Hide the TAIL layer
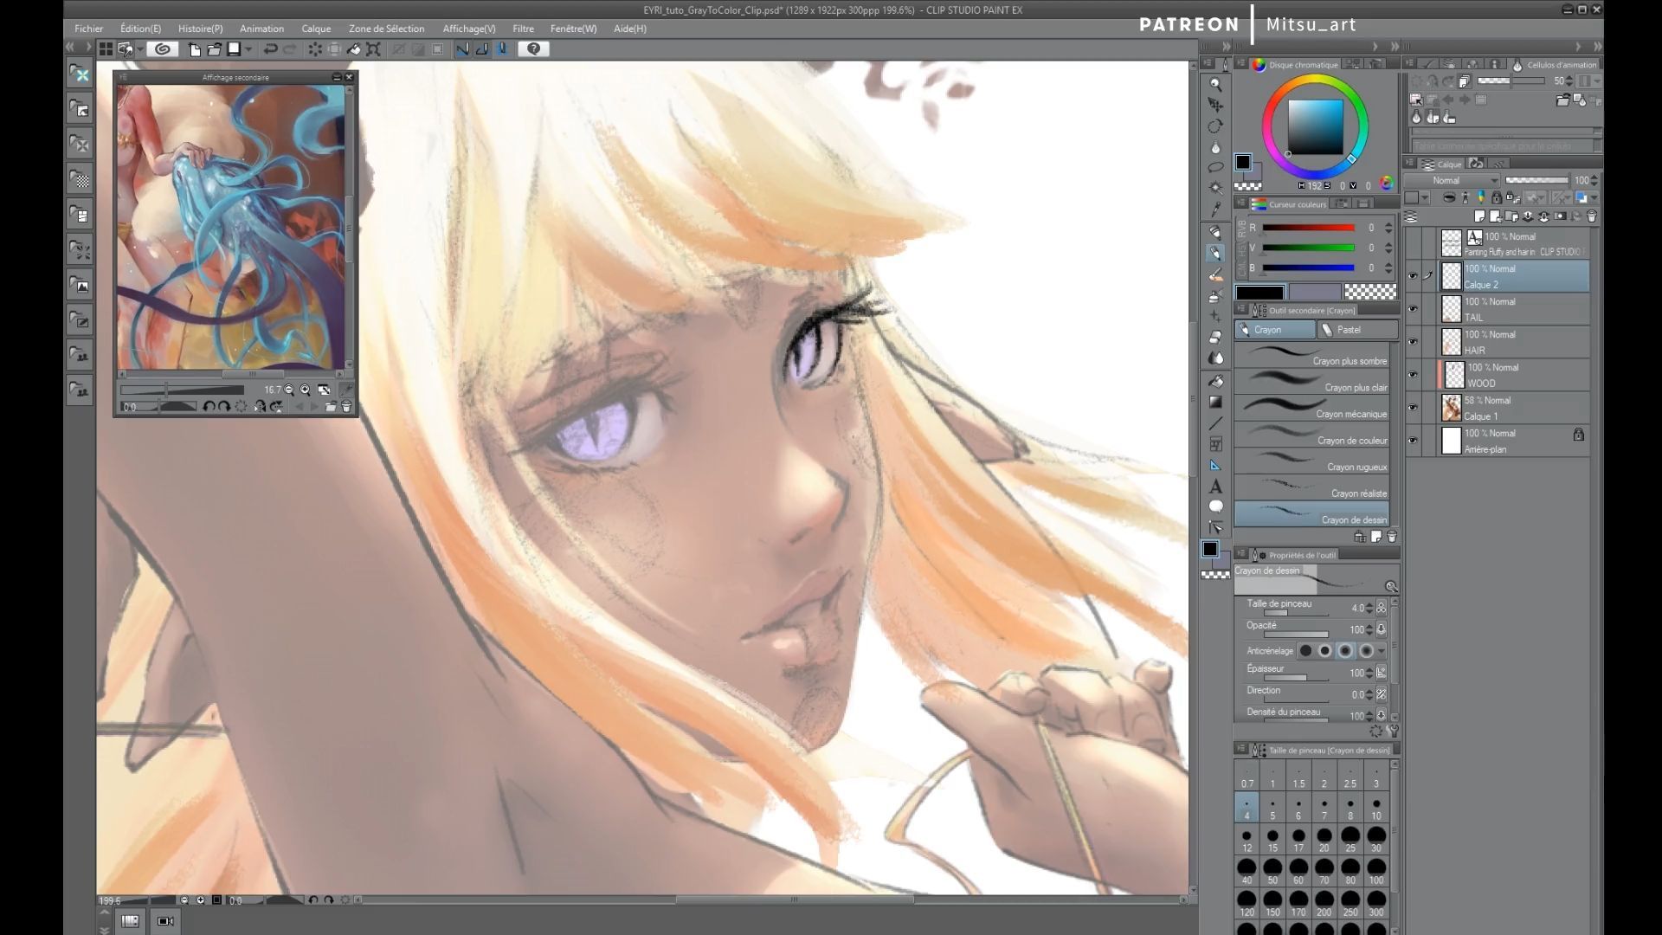This screenshot has height=935, width=1662. 1413,309
